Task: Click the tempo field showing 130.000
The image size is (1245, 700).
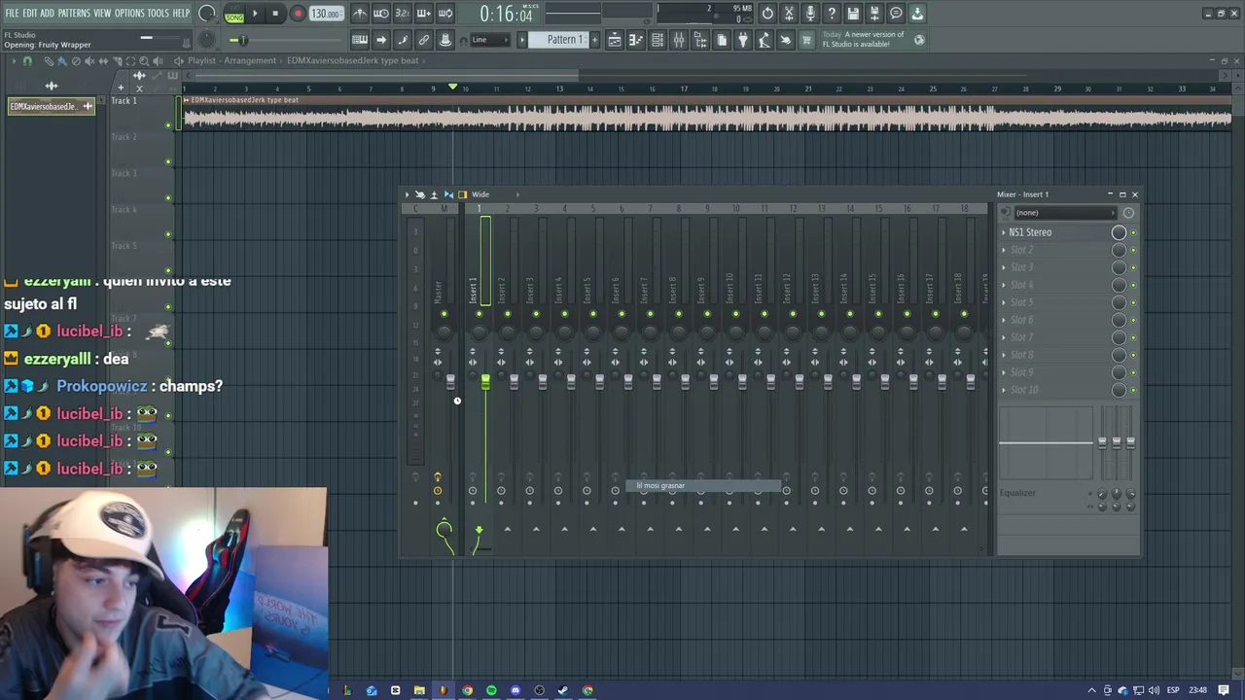Action: tap(326, 14)
